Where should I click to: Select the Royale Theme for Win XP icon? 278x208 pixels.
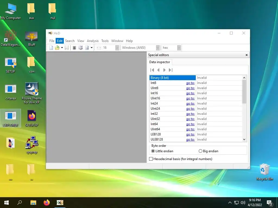(31, 93)
